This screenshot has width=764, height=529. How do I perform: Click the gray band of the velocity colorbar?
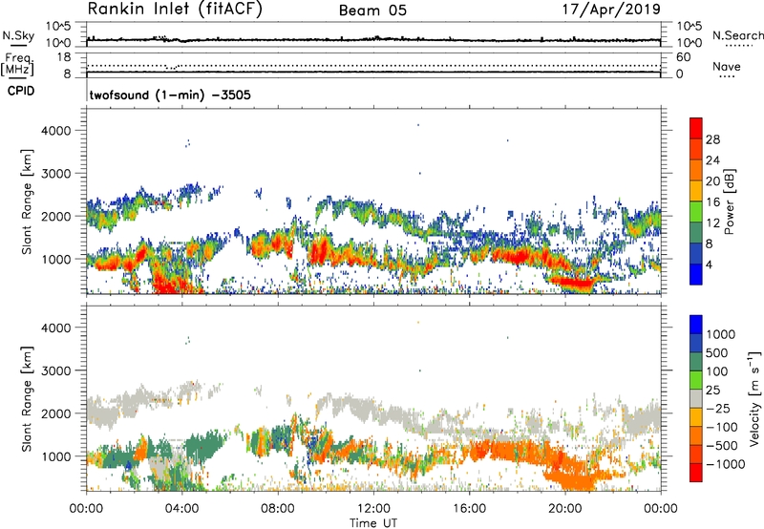point(696,398)
